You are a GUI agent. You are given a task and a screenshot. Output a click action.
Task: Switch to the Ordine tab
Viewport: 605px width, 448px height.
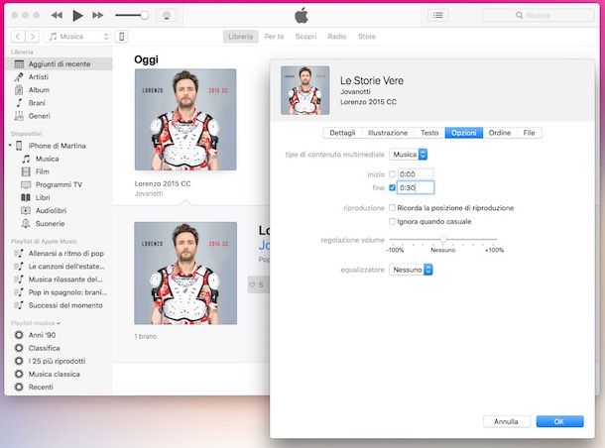500,133
